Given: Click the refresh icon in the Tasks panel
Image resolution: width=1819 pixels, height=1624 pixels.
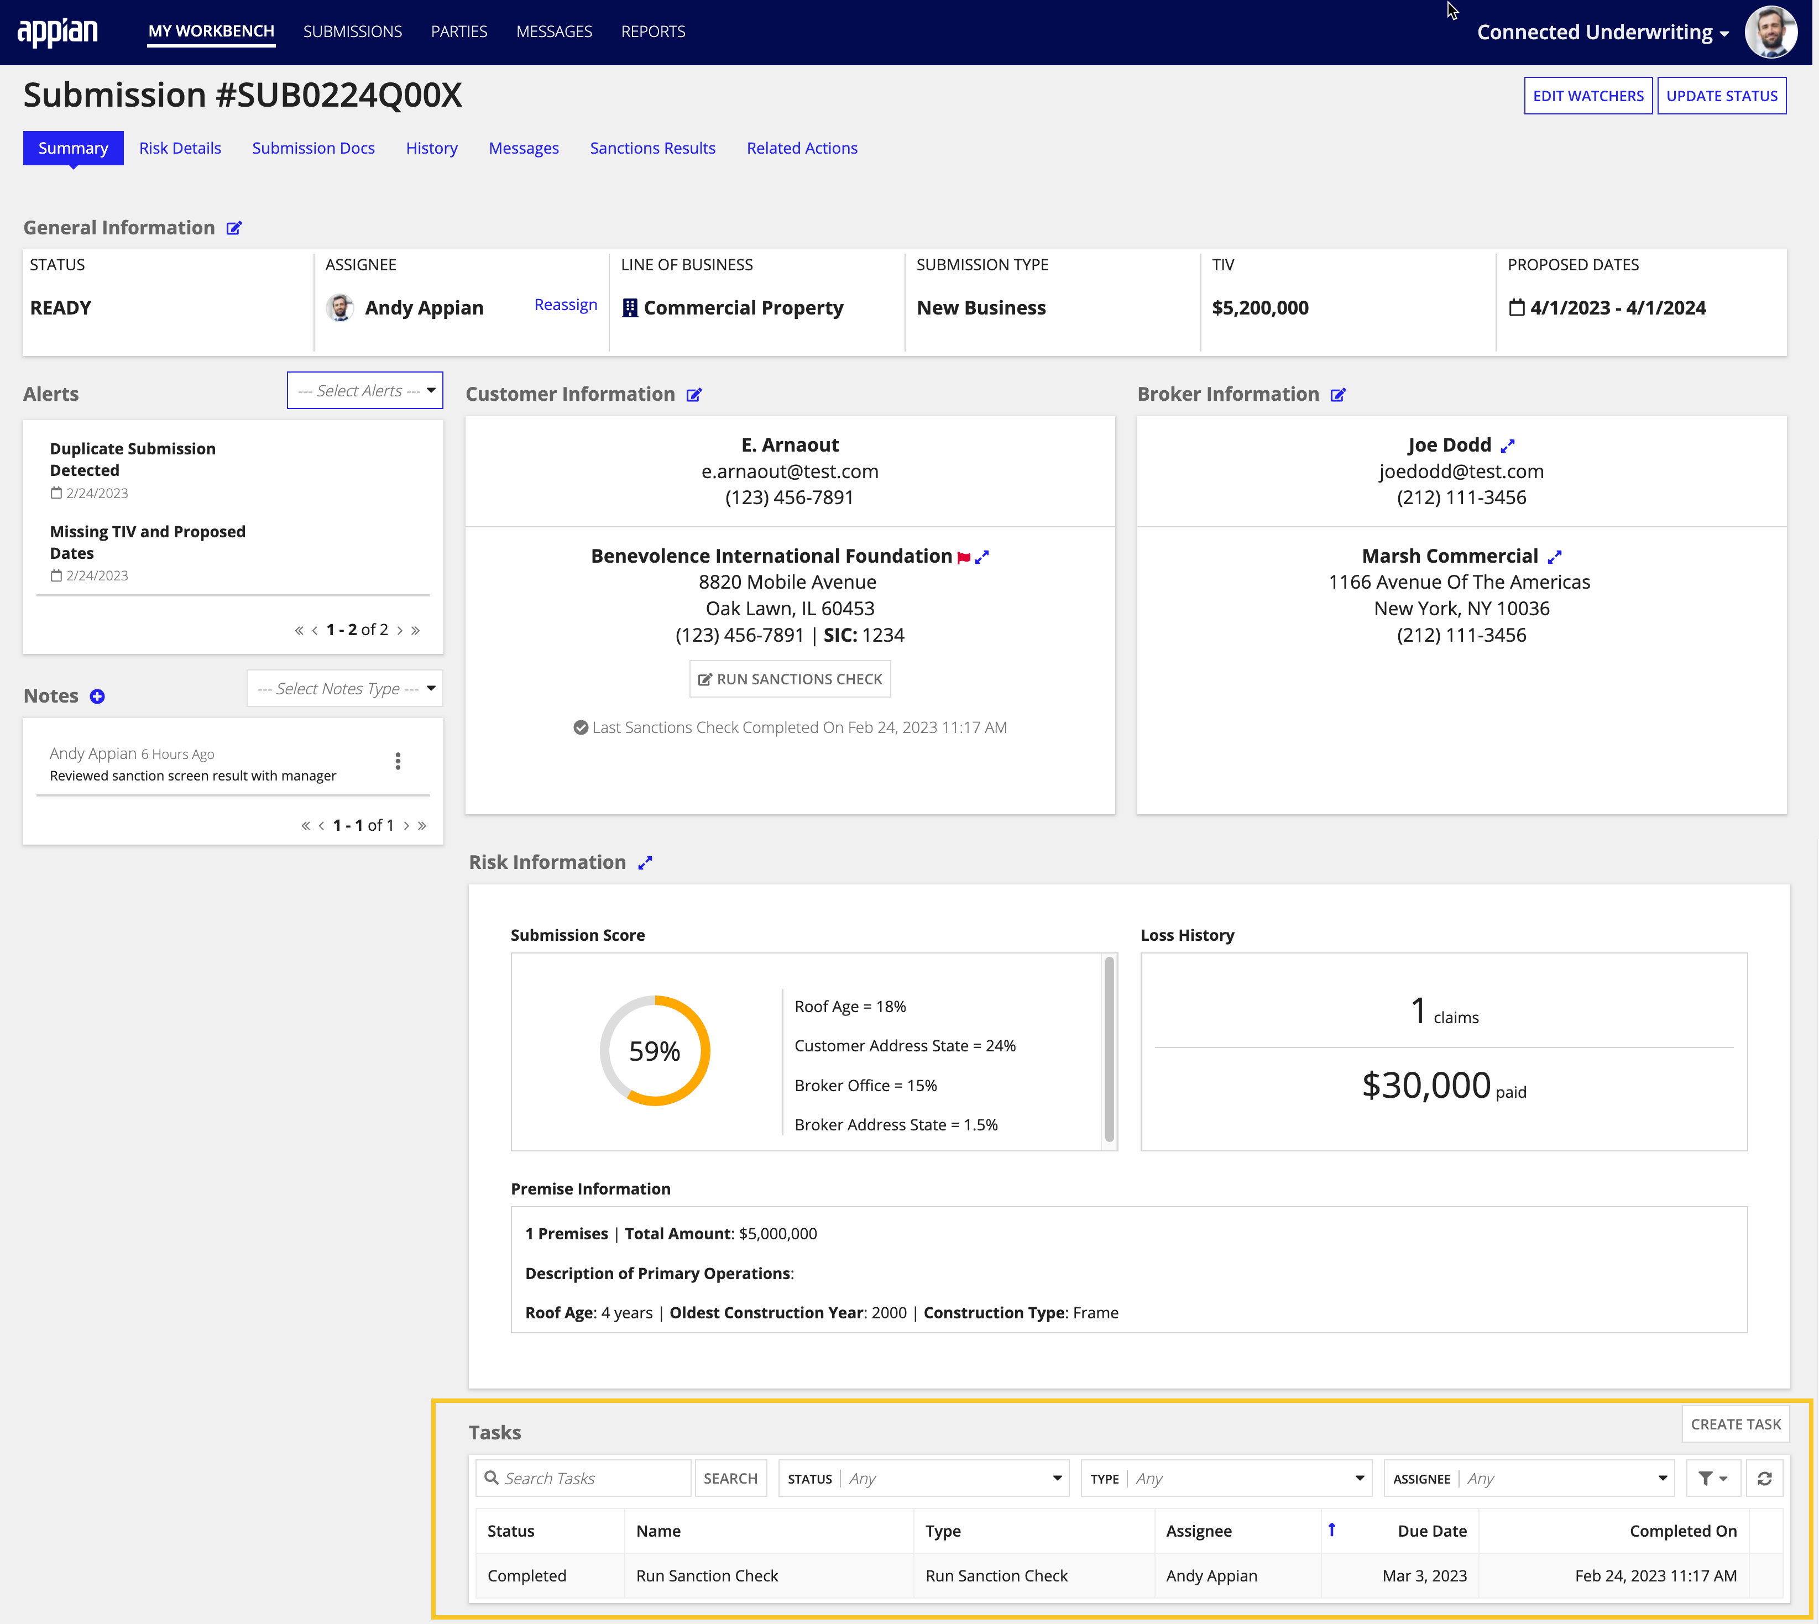Looking at the screenshot, I should click(1765, 1478).
